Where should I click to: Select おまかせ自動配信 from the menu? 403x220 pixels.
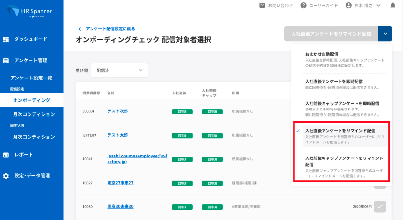pyautogui.click(x=322, y=54)
